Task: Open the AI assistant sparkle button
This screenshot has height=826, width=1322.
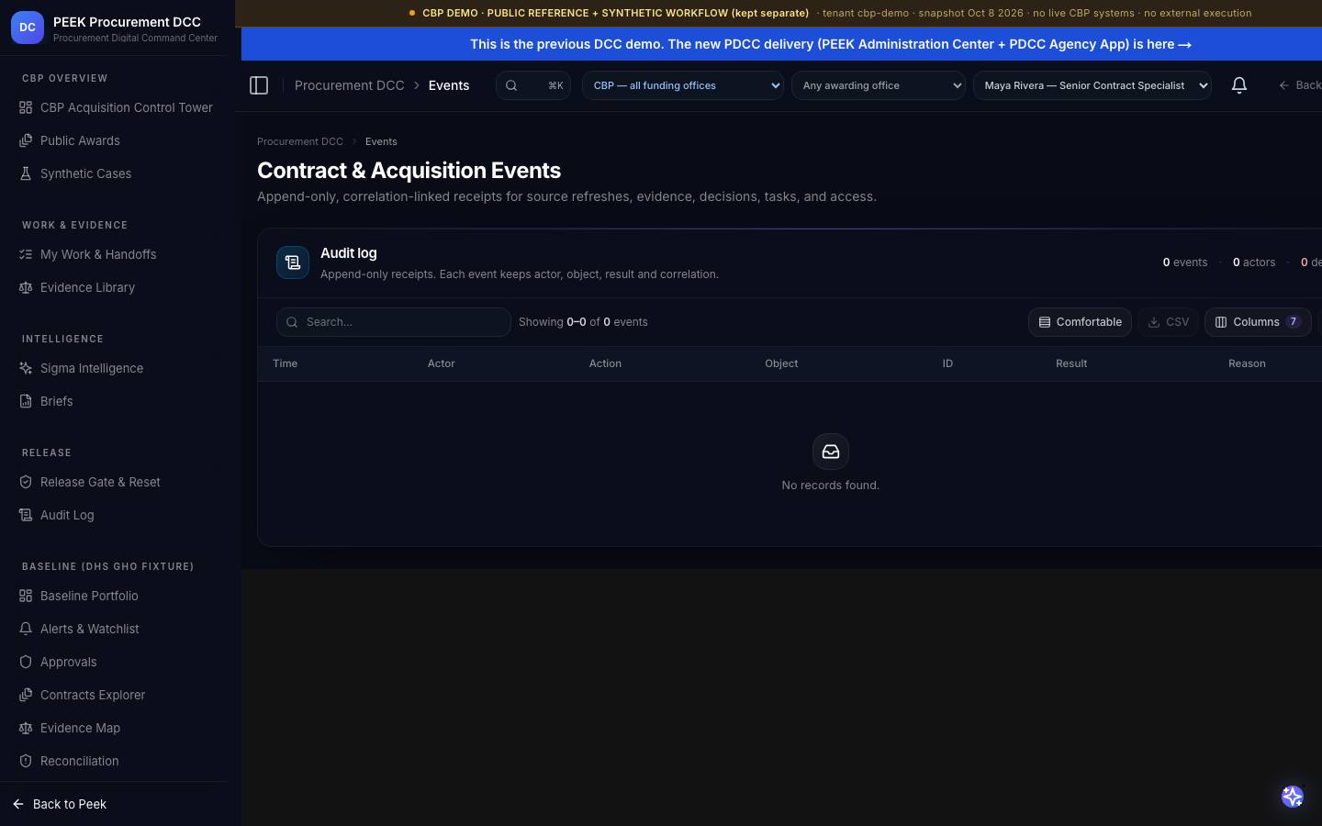Action: [1293, 797]
